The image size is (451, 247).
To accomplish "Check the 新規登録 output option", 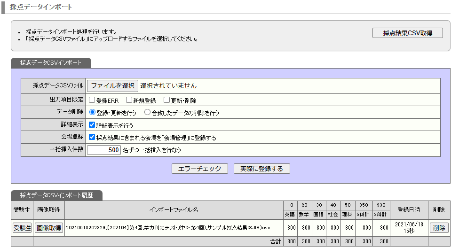I will click(129, 100).
